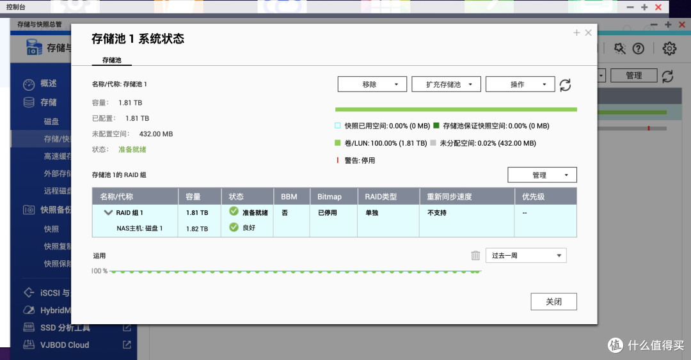
Task: Click the 不支持 resync speed cell
Action: [x=437, y=212]
